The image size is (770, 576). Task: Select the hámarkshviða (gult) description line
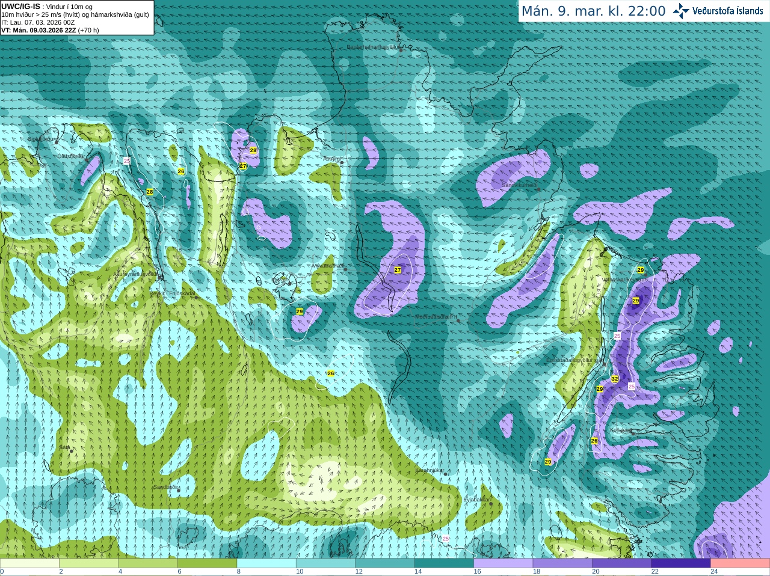(x=75, y=14)
